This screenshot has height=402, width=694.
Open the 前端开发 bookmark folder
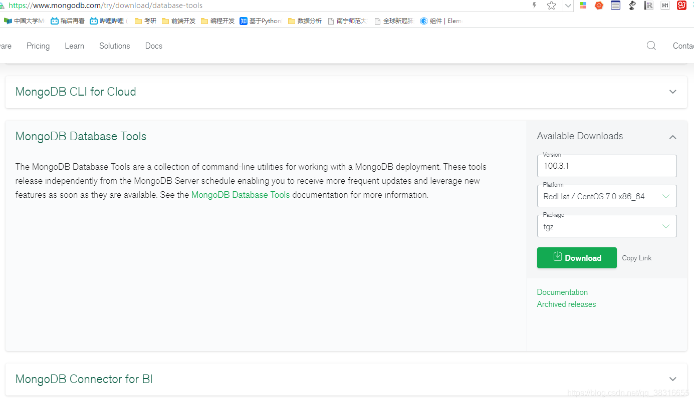(x=178, y=21)
